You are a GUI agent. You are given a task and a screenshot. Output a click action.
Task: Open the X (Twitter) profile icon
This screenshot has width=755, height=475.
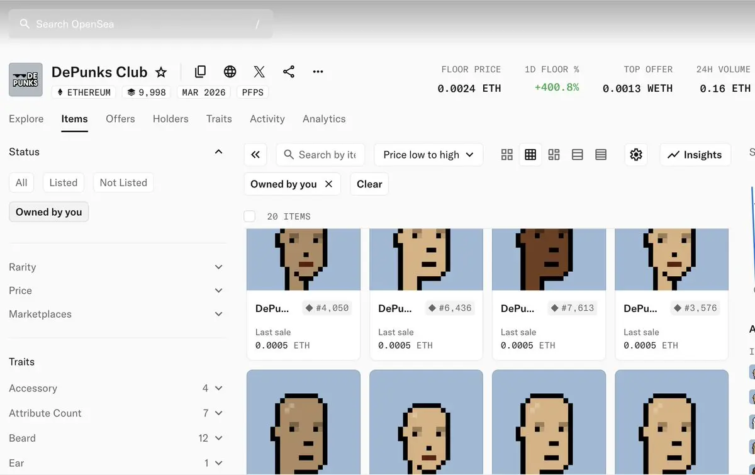(x=259, y=72)
